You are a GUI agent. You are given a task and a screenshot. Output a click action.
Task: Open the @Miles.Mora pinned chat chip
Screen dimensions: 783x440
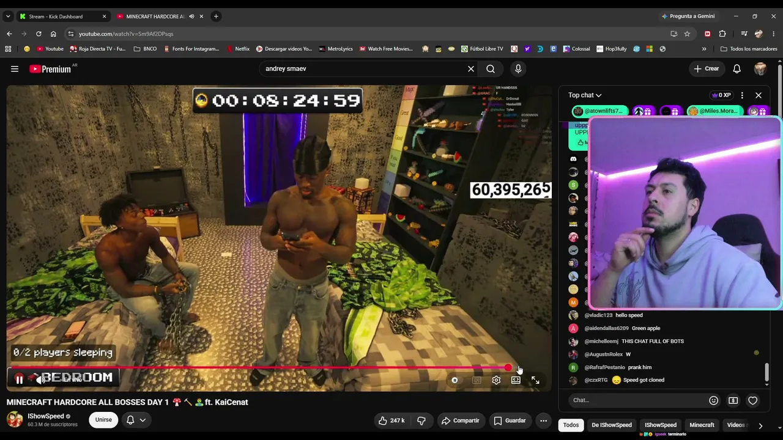coord(714,111)
